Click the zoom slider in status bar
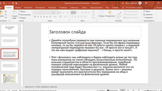This screenshot has width=162, height=91. click(150, 90)
